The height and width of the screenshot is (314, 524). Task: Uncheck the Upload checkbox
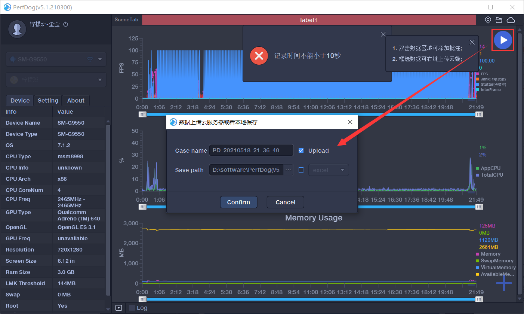point(301,150)
